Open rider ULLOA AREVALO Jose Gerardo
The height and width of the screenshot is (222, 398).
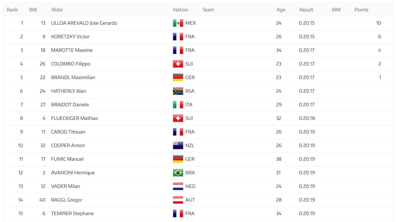(84, 23)
